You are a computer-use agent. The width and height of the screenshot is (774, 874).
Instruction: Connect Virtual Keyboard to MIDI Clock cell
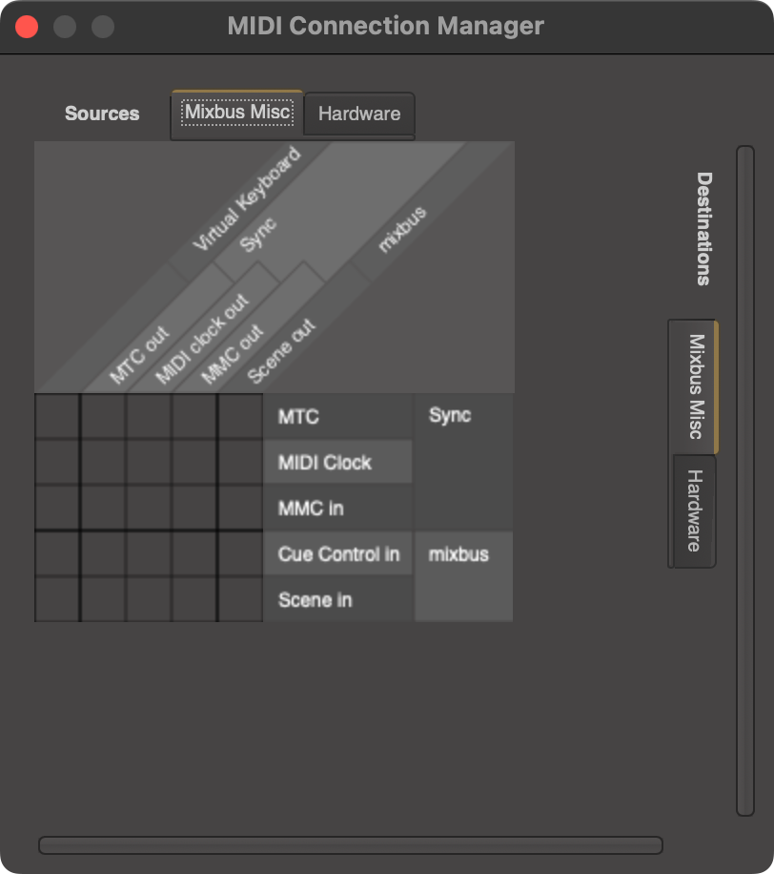click(x=57, y=463)
